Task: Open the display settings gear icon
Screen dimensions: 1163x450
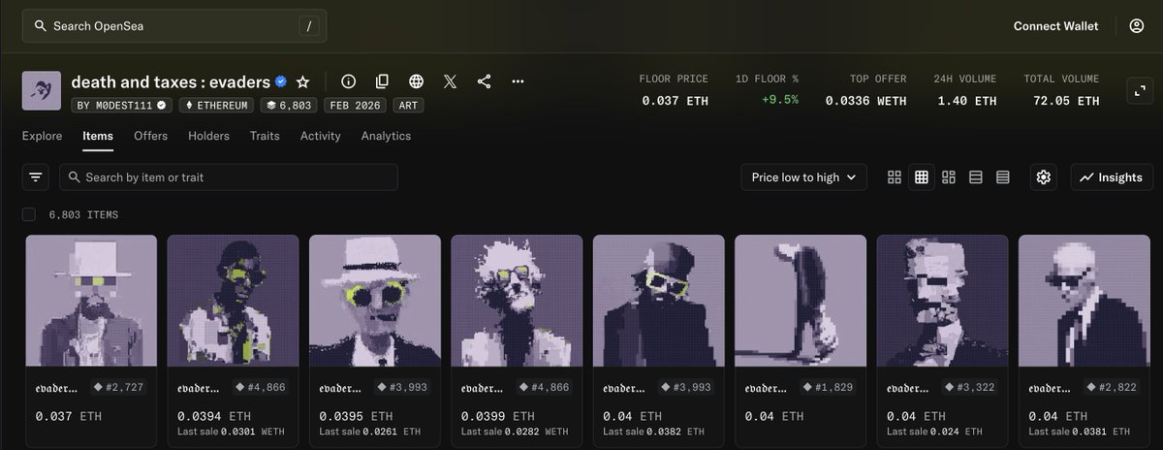Action: tap(1044, 177)
